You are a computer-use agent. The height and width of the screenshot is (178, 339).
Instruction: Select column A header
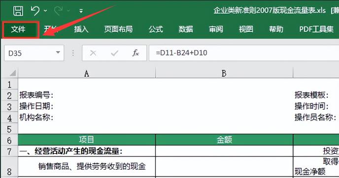(x=87, y=73)
